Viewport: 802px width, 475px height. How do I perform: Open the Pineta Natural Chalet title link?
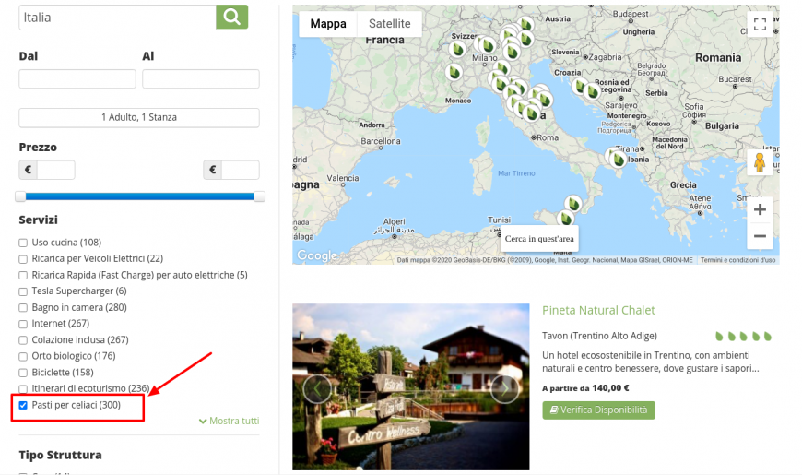598,310
